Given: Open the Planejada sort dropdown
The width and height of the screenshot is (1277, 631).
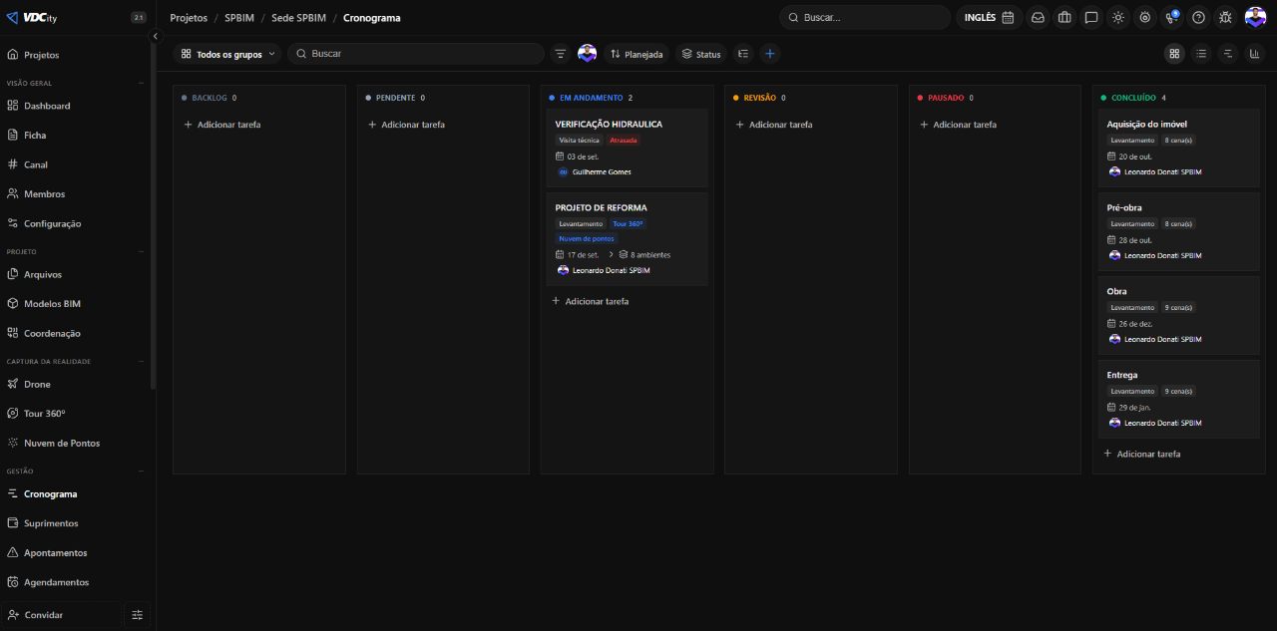Looking at the screenshot, I should [637, 54].
